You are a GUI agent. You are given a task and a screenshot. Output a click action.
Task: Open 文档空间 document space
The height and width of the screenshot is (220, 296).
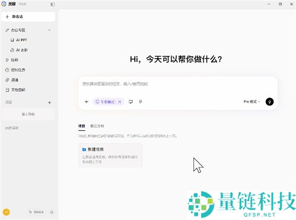coord(15,90)
